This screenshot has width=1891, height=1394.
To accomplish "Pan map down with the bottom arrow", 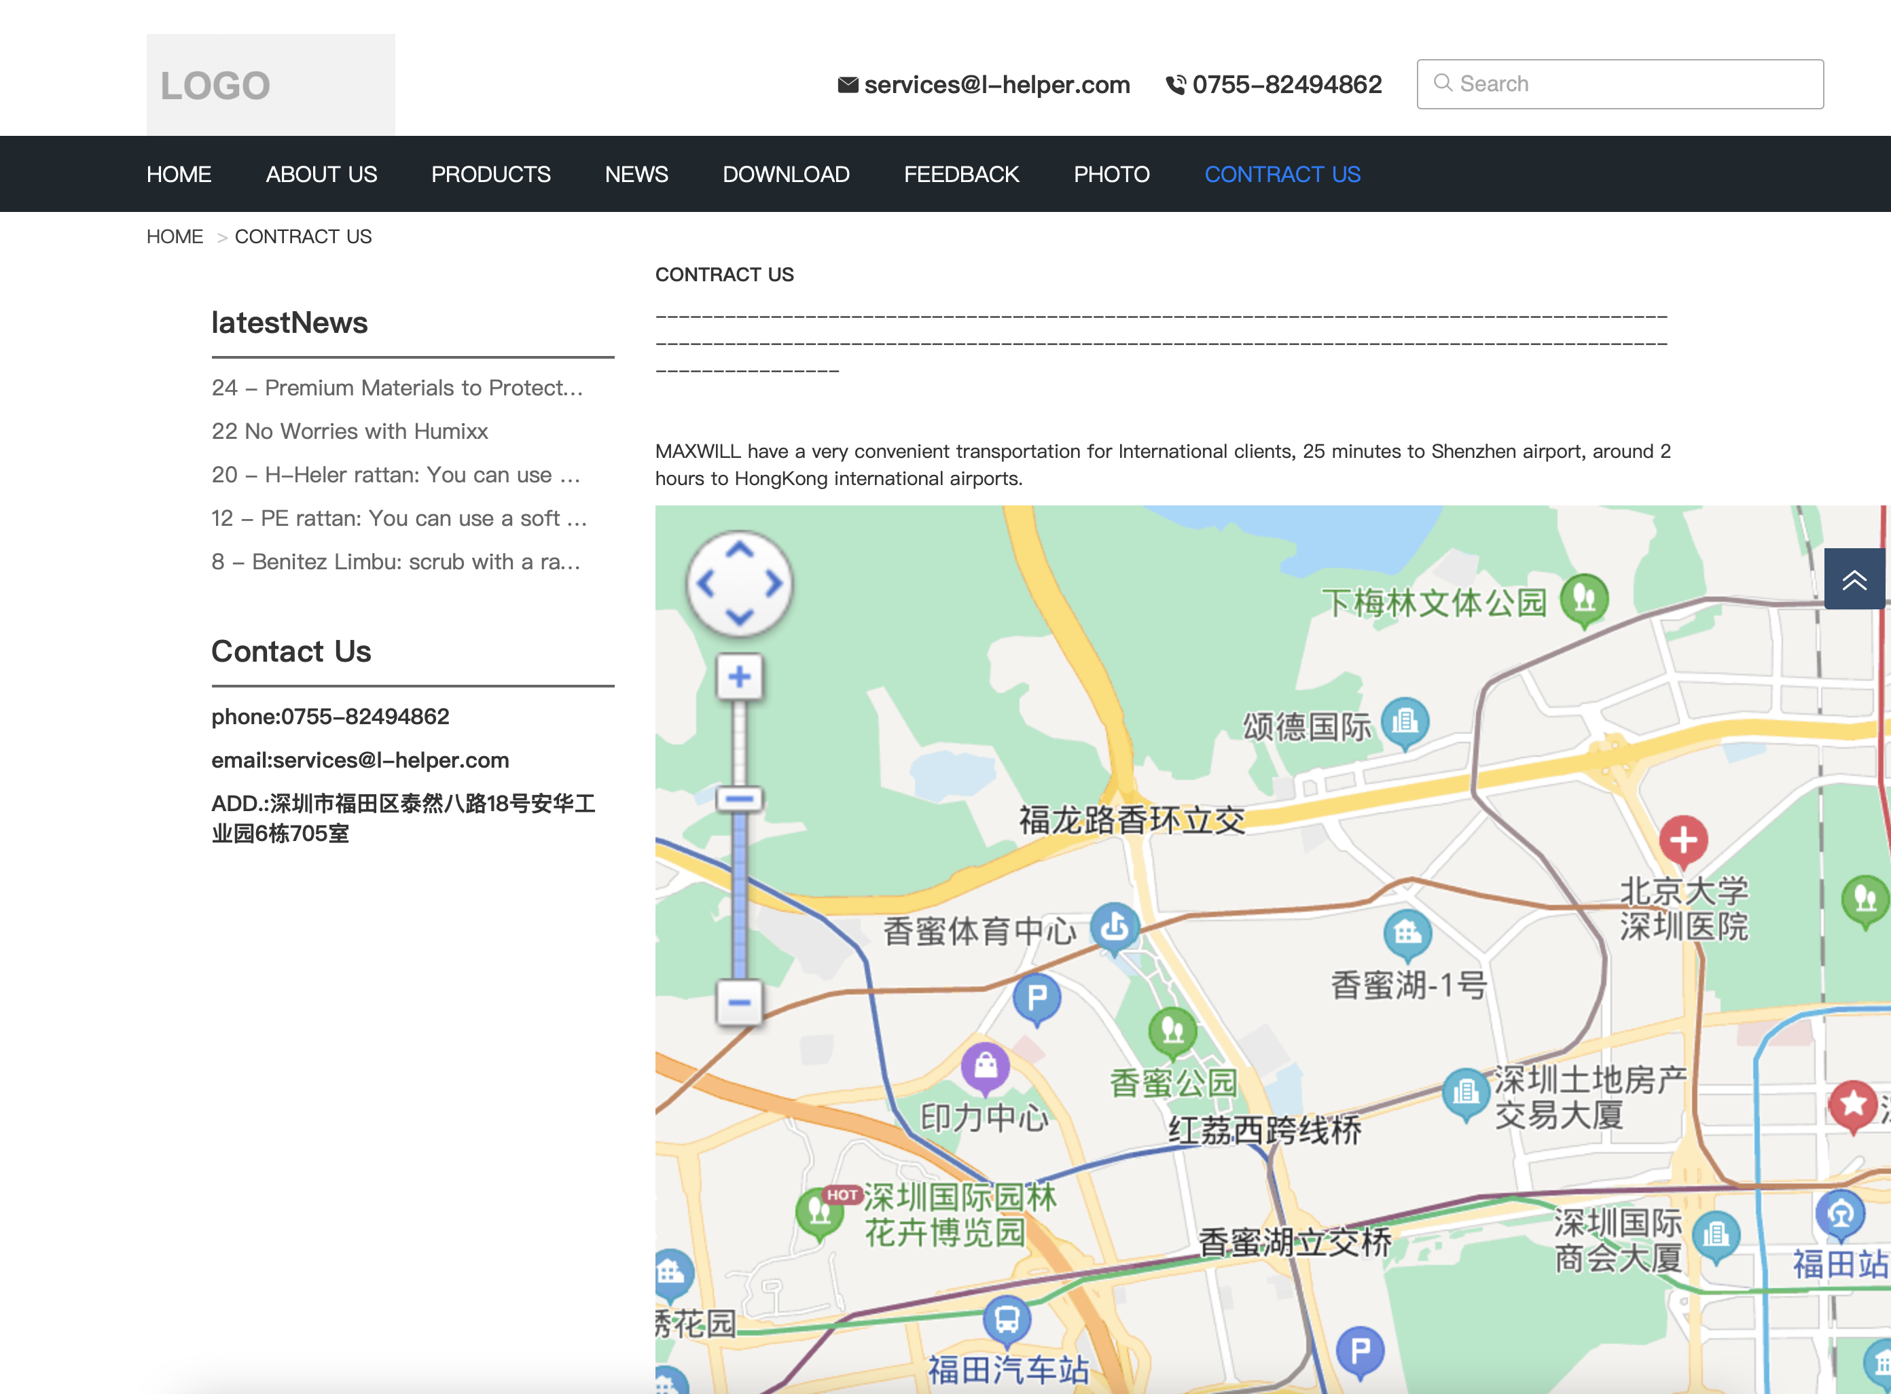I will [x=739, y=617].
